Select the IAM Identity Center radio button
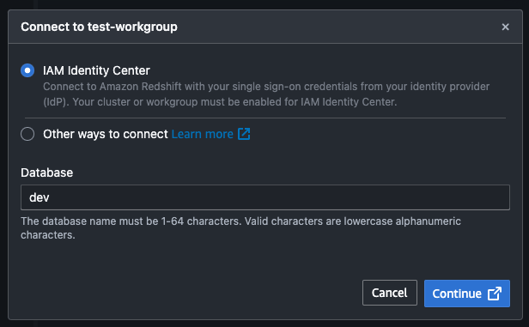529x327 pixels. [27, 70]
